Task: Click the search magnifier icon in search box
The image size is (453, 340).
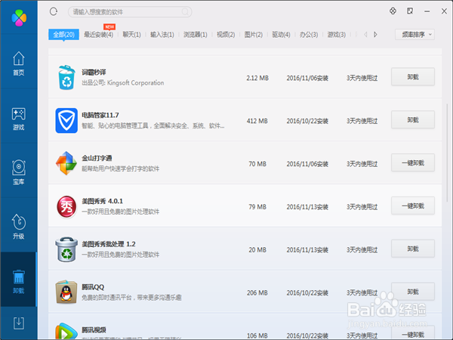Action: click(x=185, y=12)
